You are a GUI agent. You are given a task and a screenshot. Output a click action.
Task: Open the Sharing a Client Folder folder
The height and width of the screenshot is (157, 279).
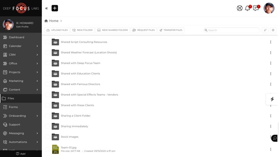75,116
